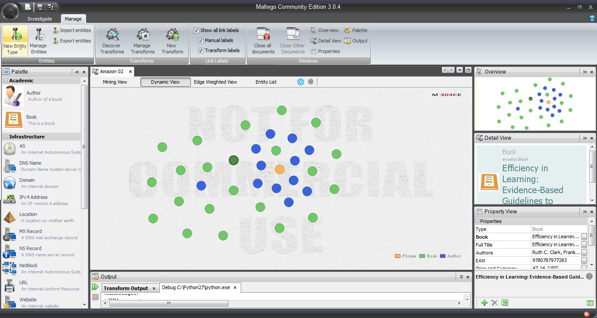
Task: Click the green run arrows in Output
Action: click(95, 287)
